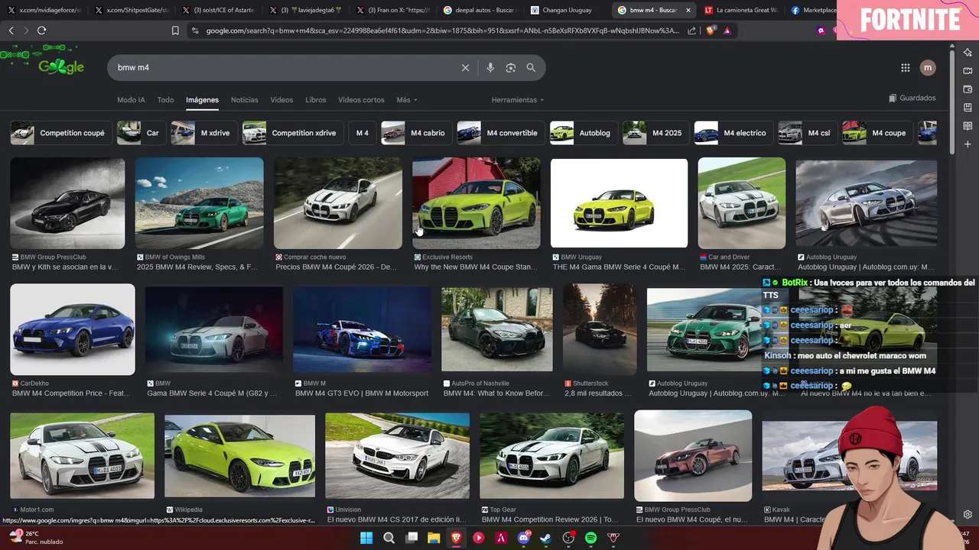
Task: Select the Autoblog filter chip
Action: [582, 133]
